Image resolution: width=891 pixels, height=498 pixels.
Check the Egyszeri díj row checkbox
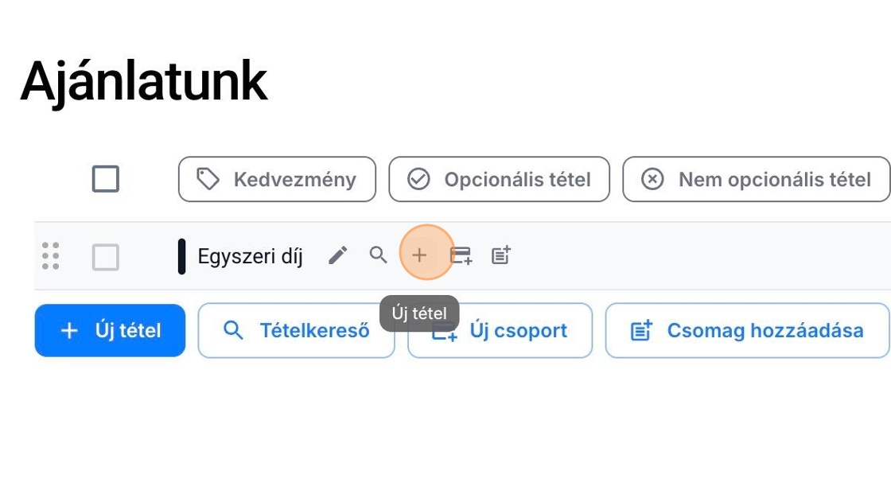pyautogui.click(x=106, y=257)
